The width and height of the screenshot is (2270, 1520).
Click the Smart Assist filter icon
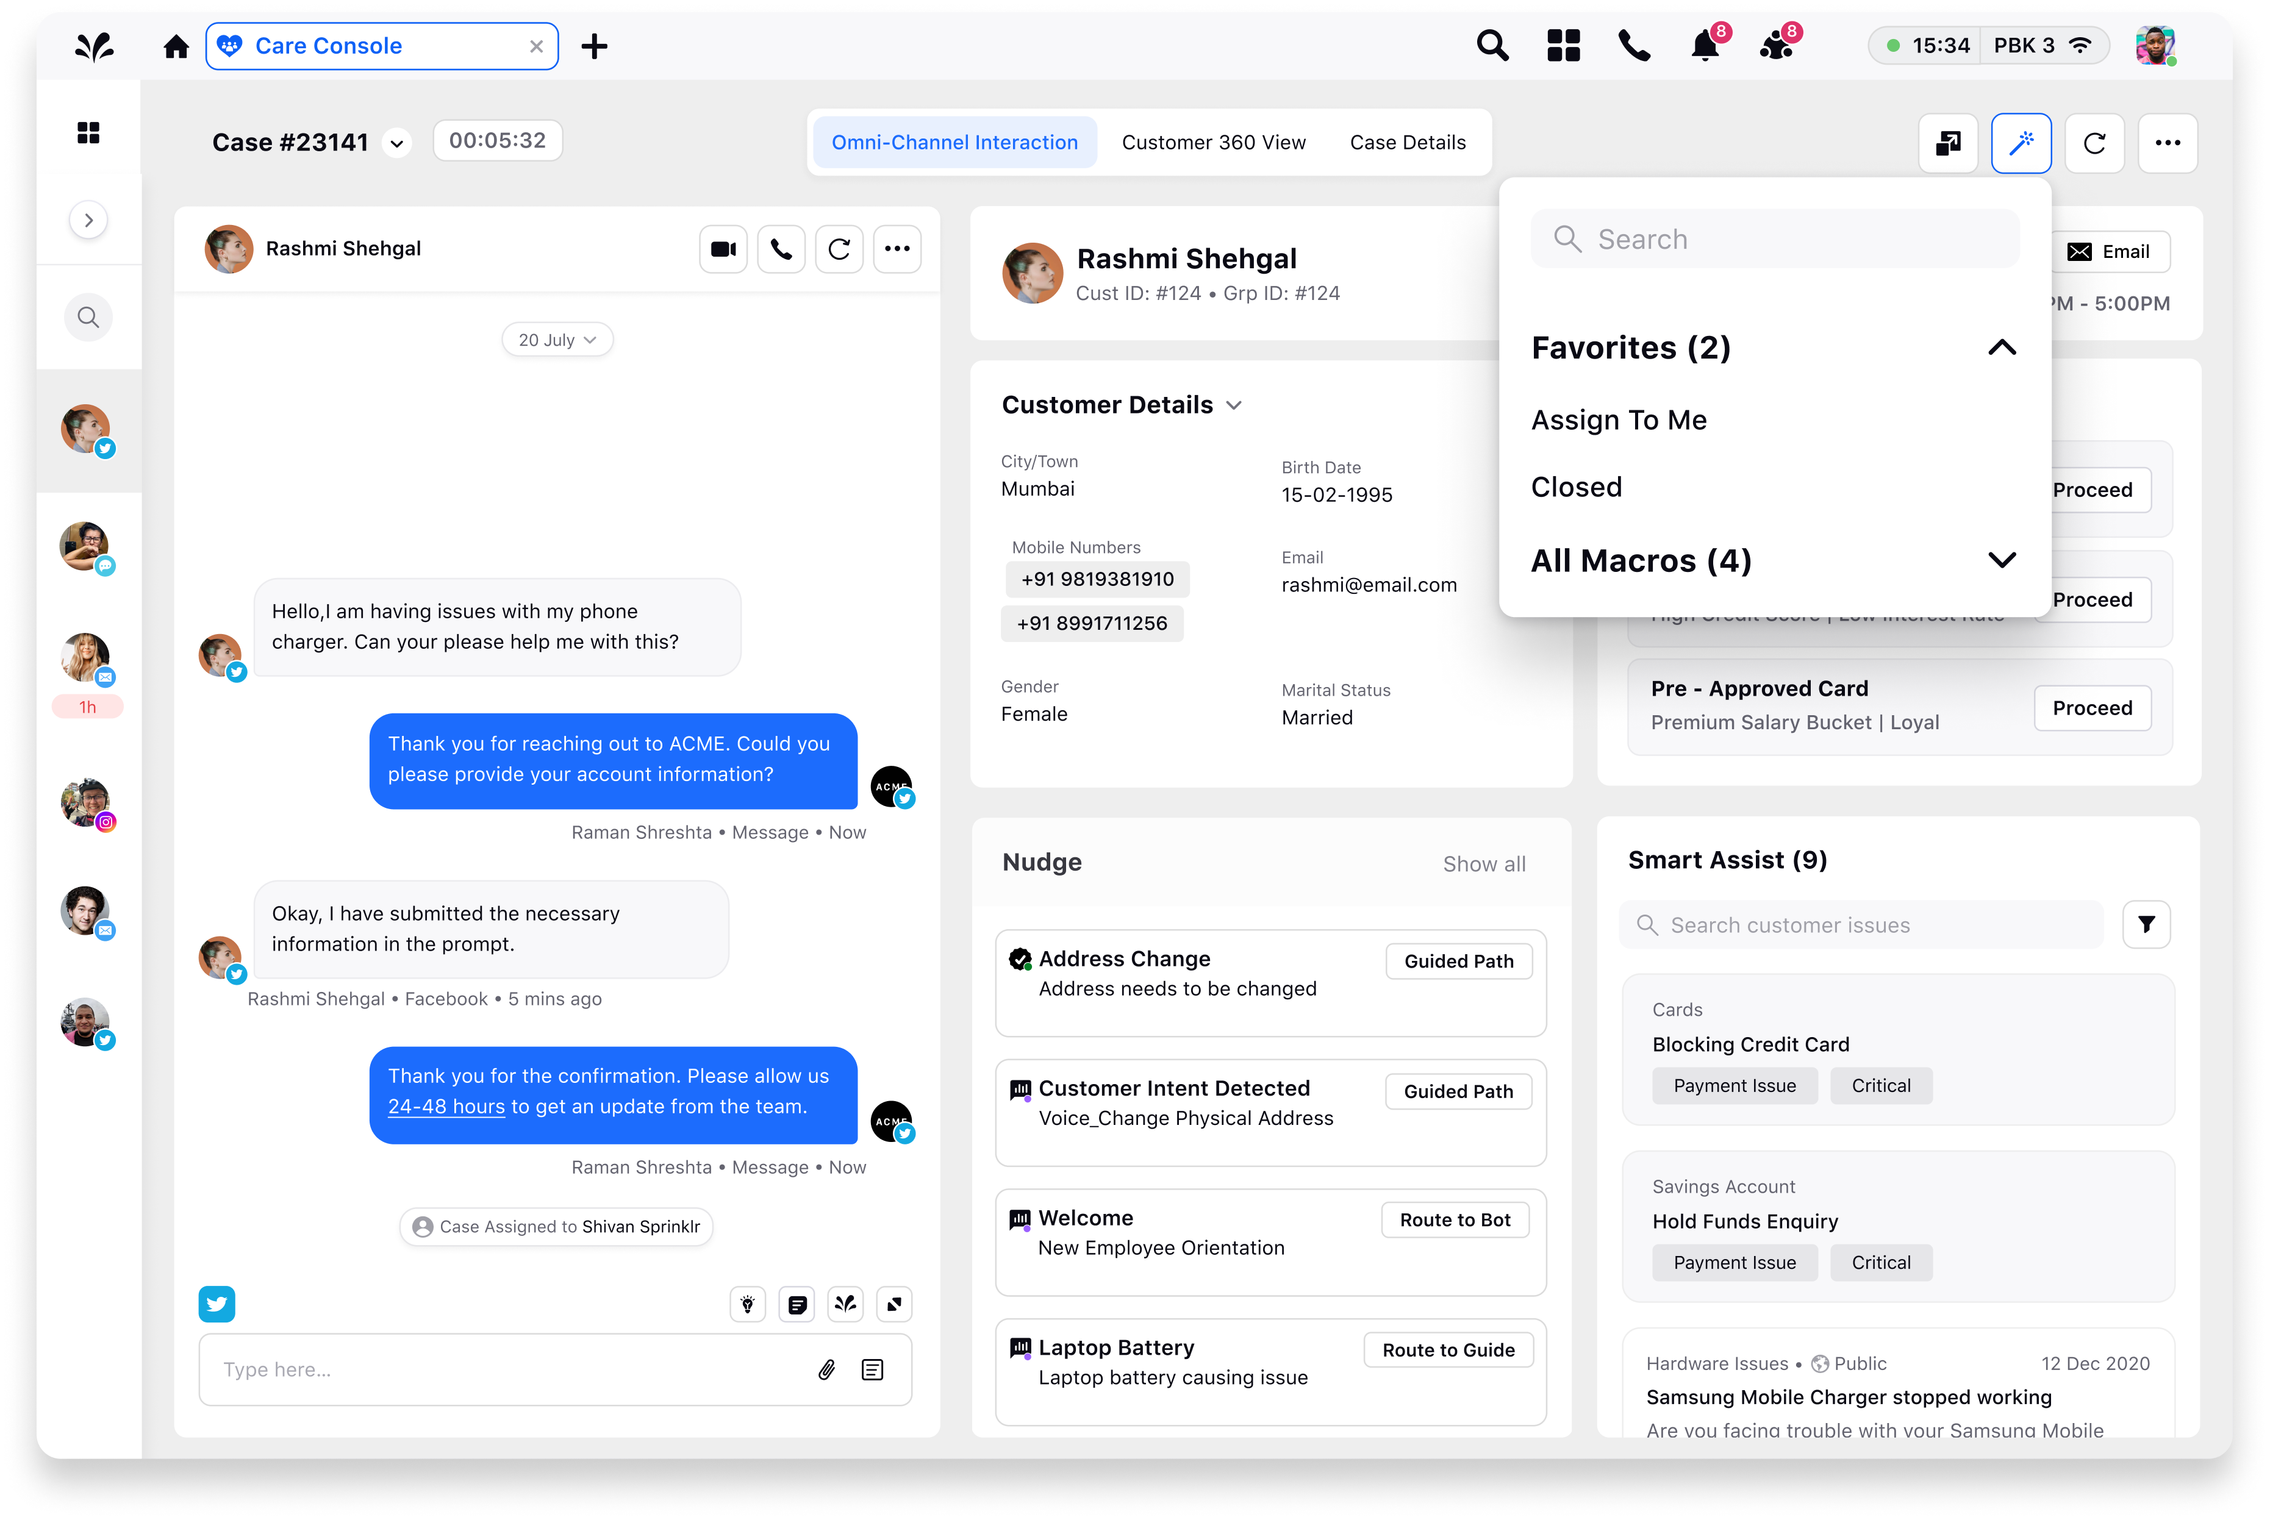tap(2146, 924)
